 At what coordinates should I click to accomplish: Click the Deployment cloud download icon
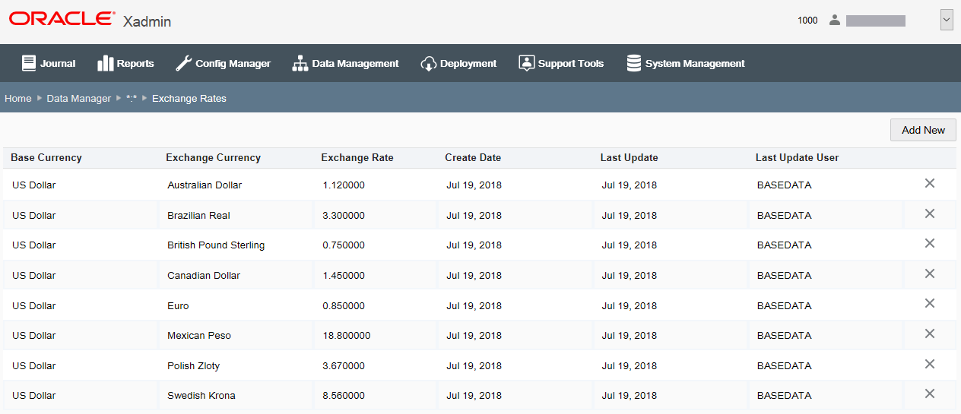(428, 64)
